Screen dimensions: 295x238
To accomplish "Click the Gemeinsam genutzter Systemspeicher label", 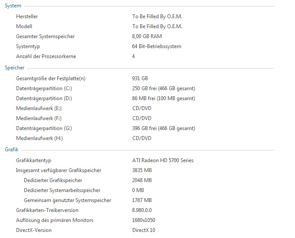I will click(x=68, y=200).
